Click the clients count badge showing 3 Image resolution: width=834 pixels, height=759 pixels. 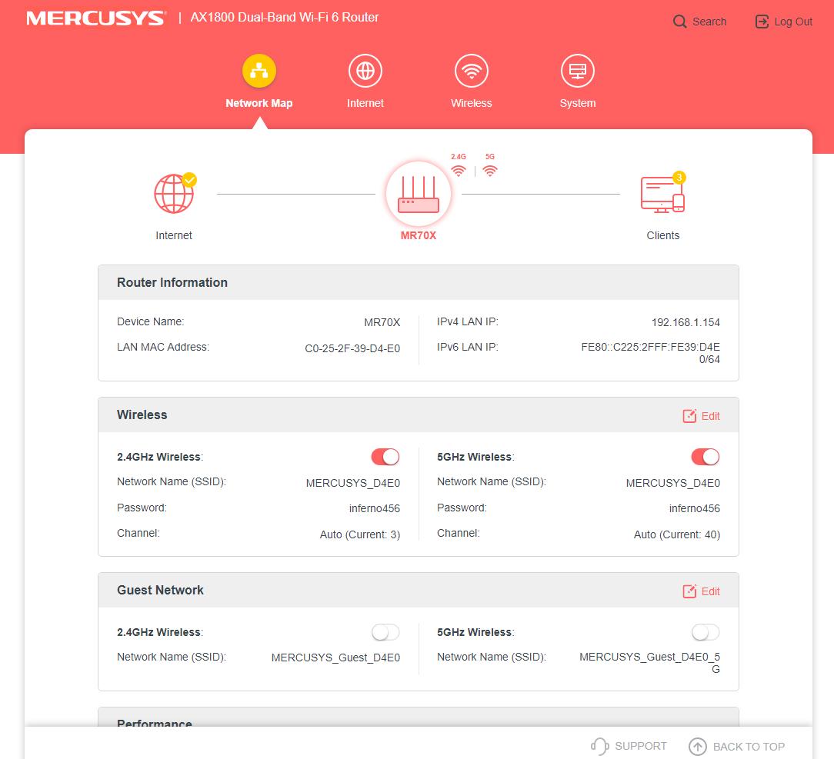coord(679,177)
